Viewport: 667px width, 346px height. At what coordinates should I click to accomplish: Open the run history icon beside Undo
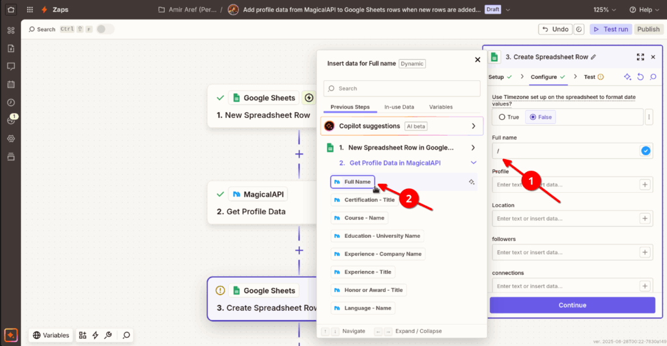click(x=579, y=29)
